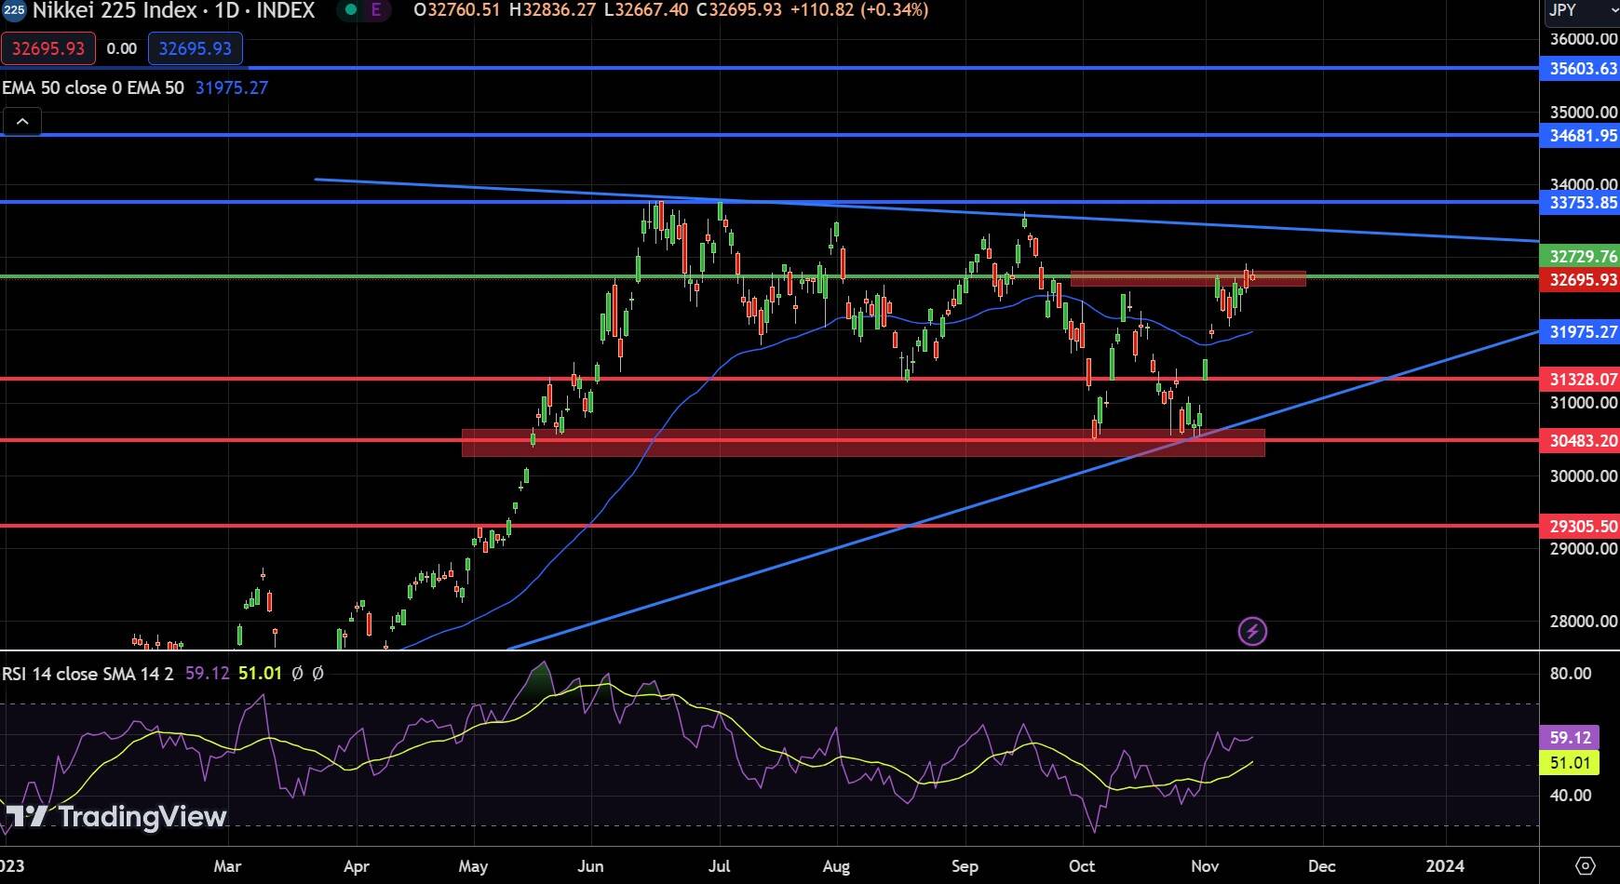
Task: Click the 36000.00 price scale value
Action: coord(1583,39)
